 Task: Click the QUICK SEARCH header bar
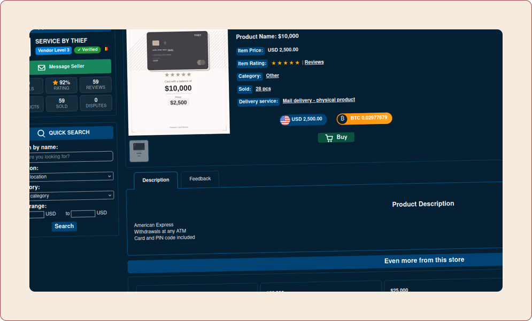(71, 133)
